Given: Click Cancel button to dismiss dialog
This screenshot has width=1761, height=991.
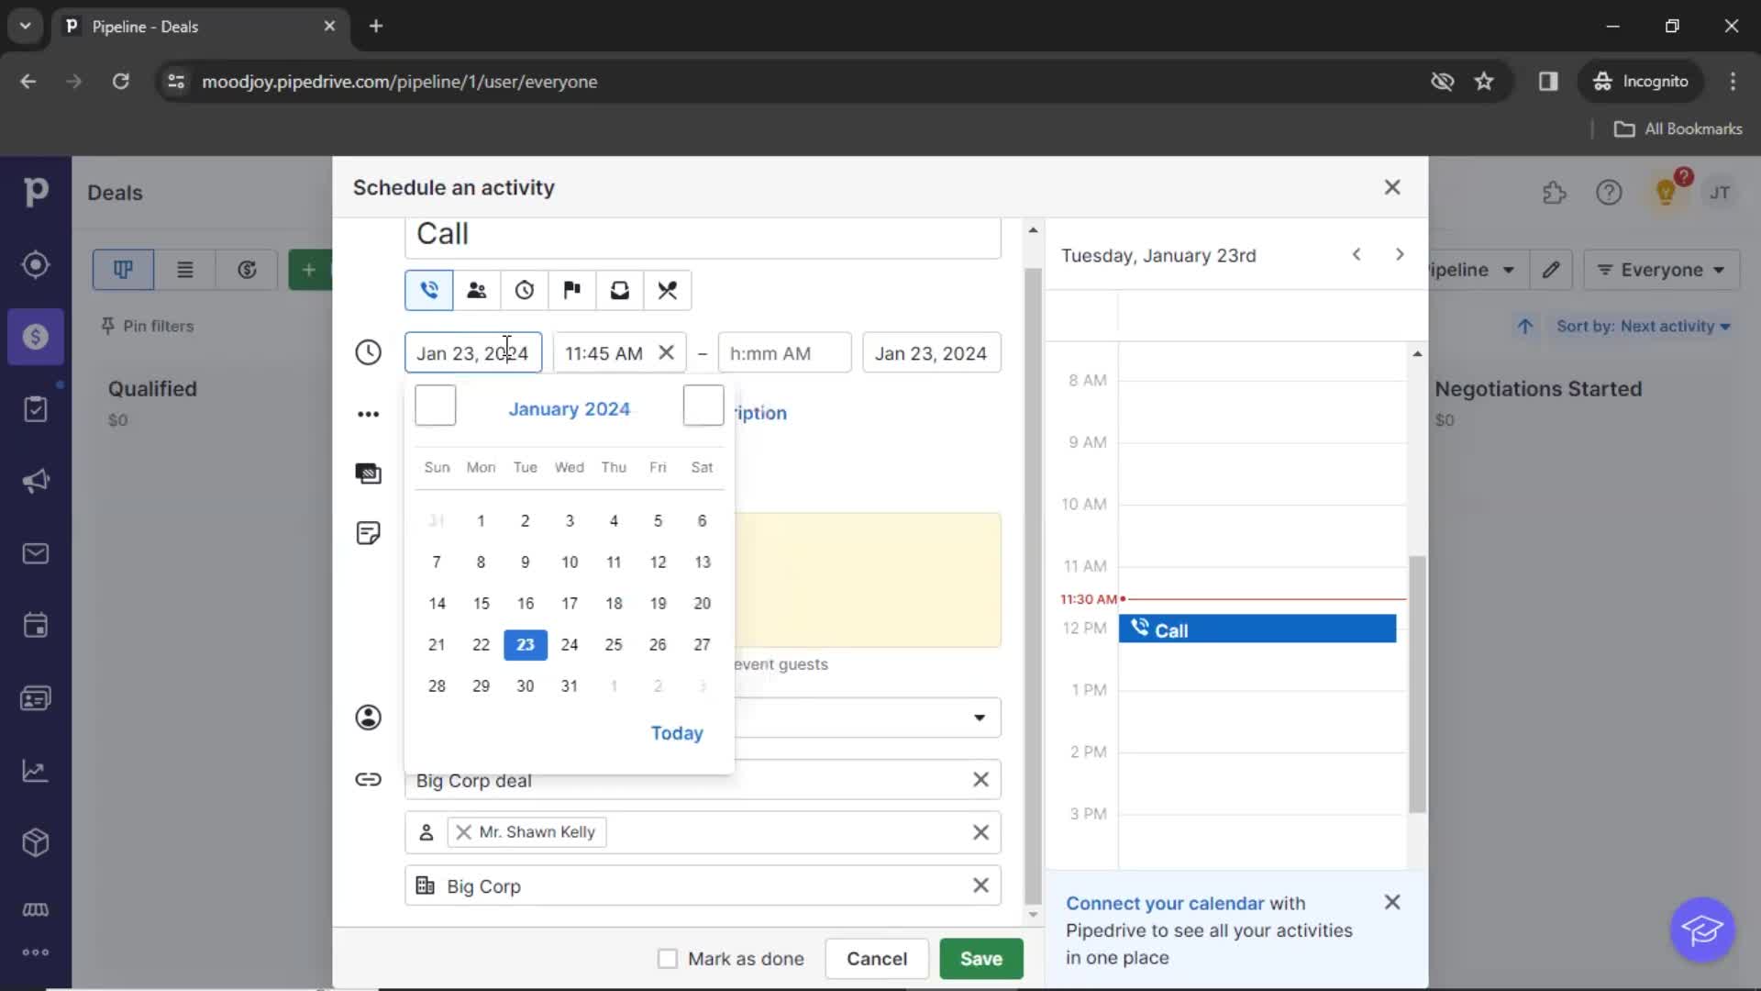Looking at the screenshot, I should tap(877, 958).
